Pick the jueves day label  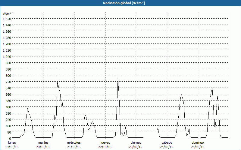coord(105,142)
